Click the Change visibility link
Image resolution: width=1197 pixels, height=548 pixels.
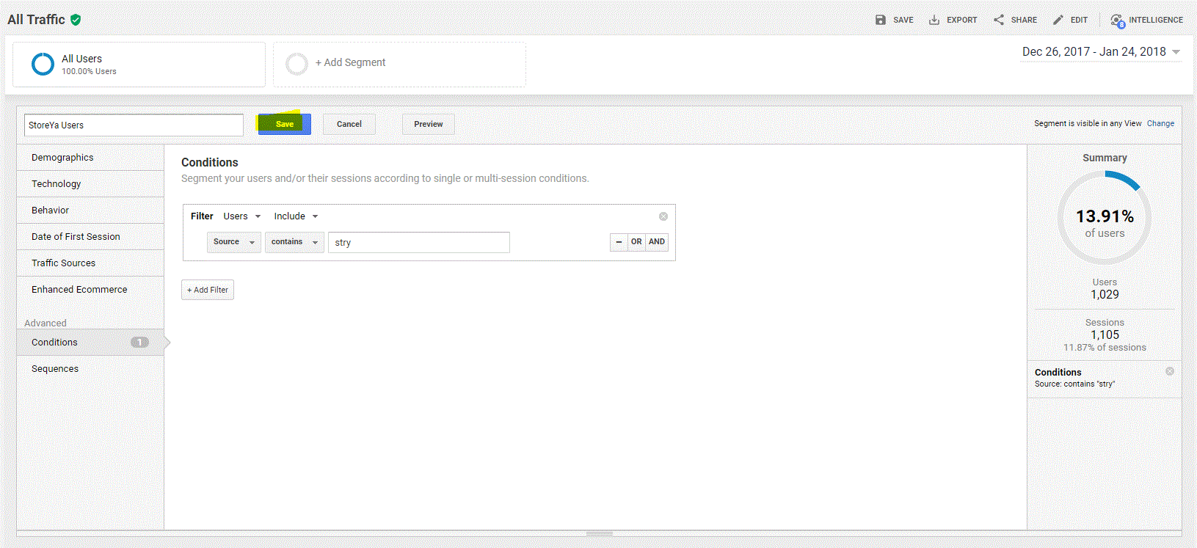click(x=1160, y=123)
